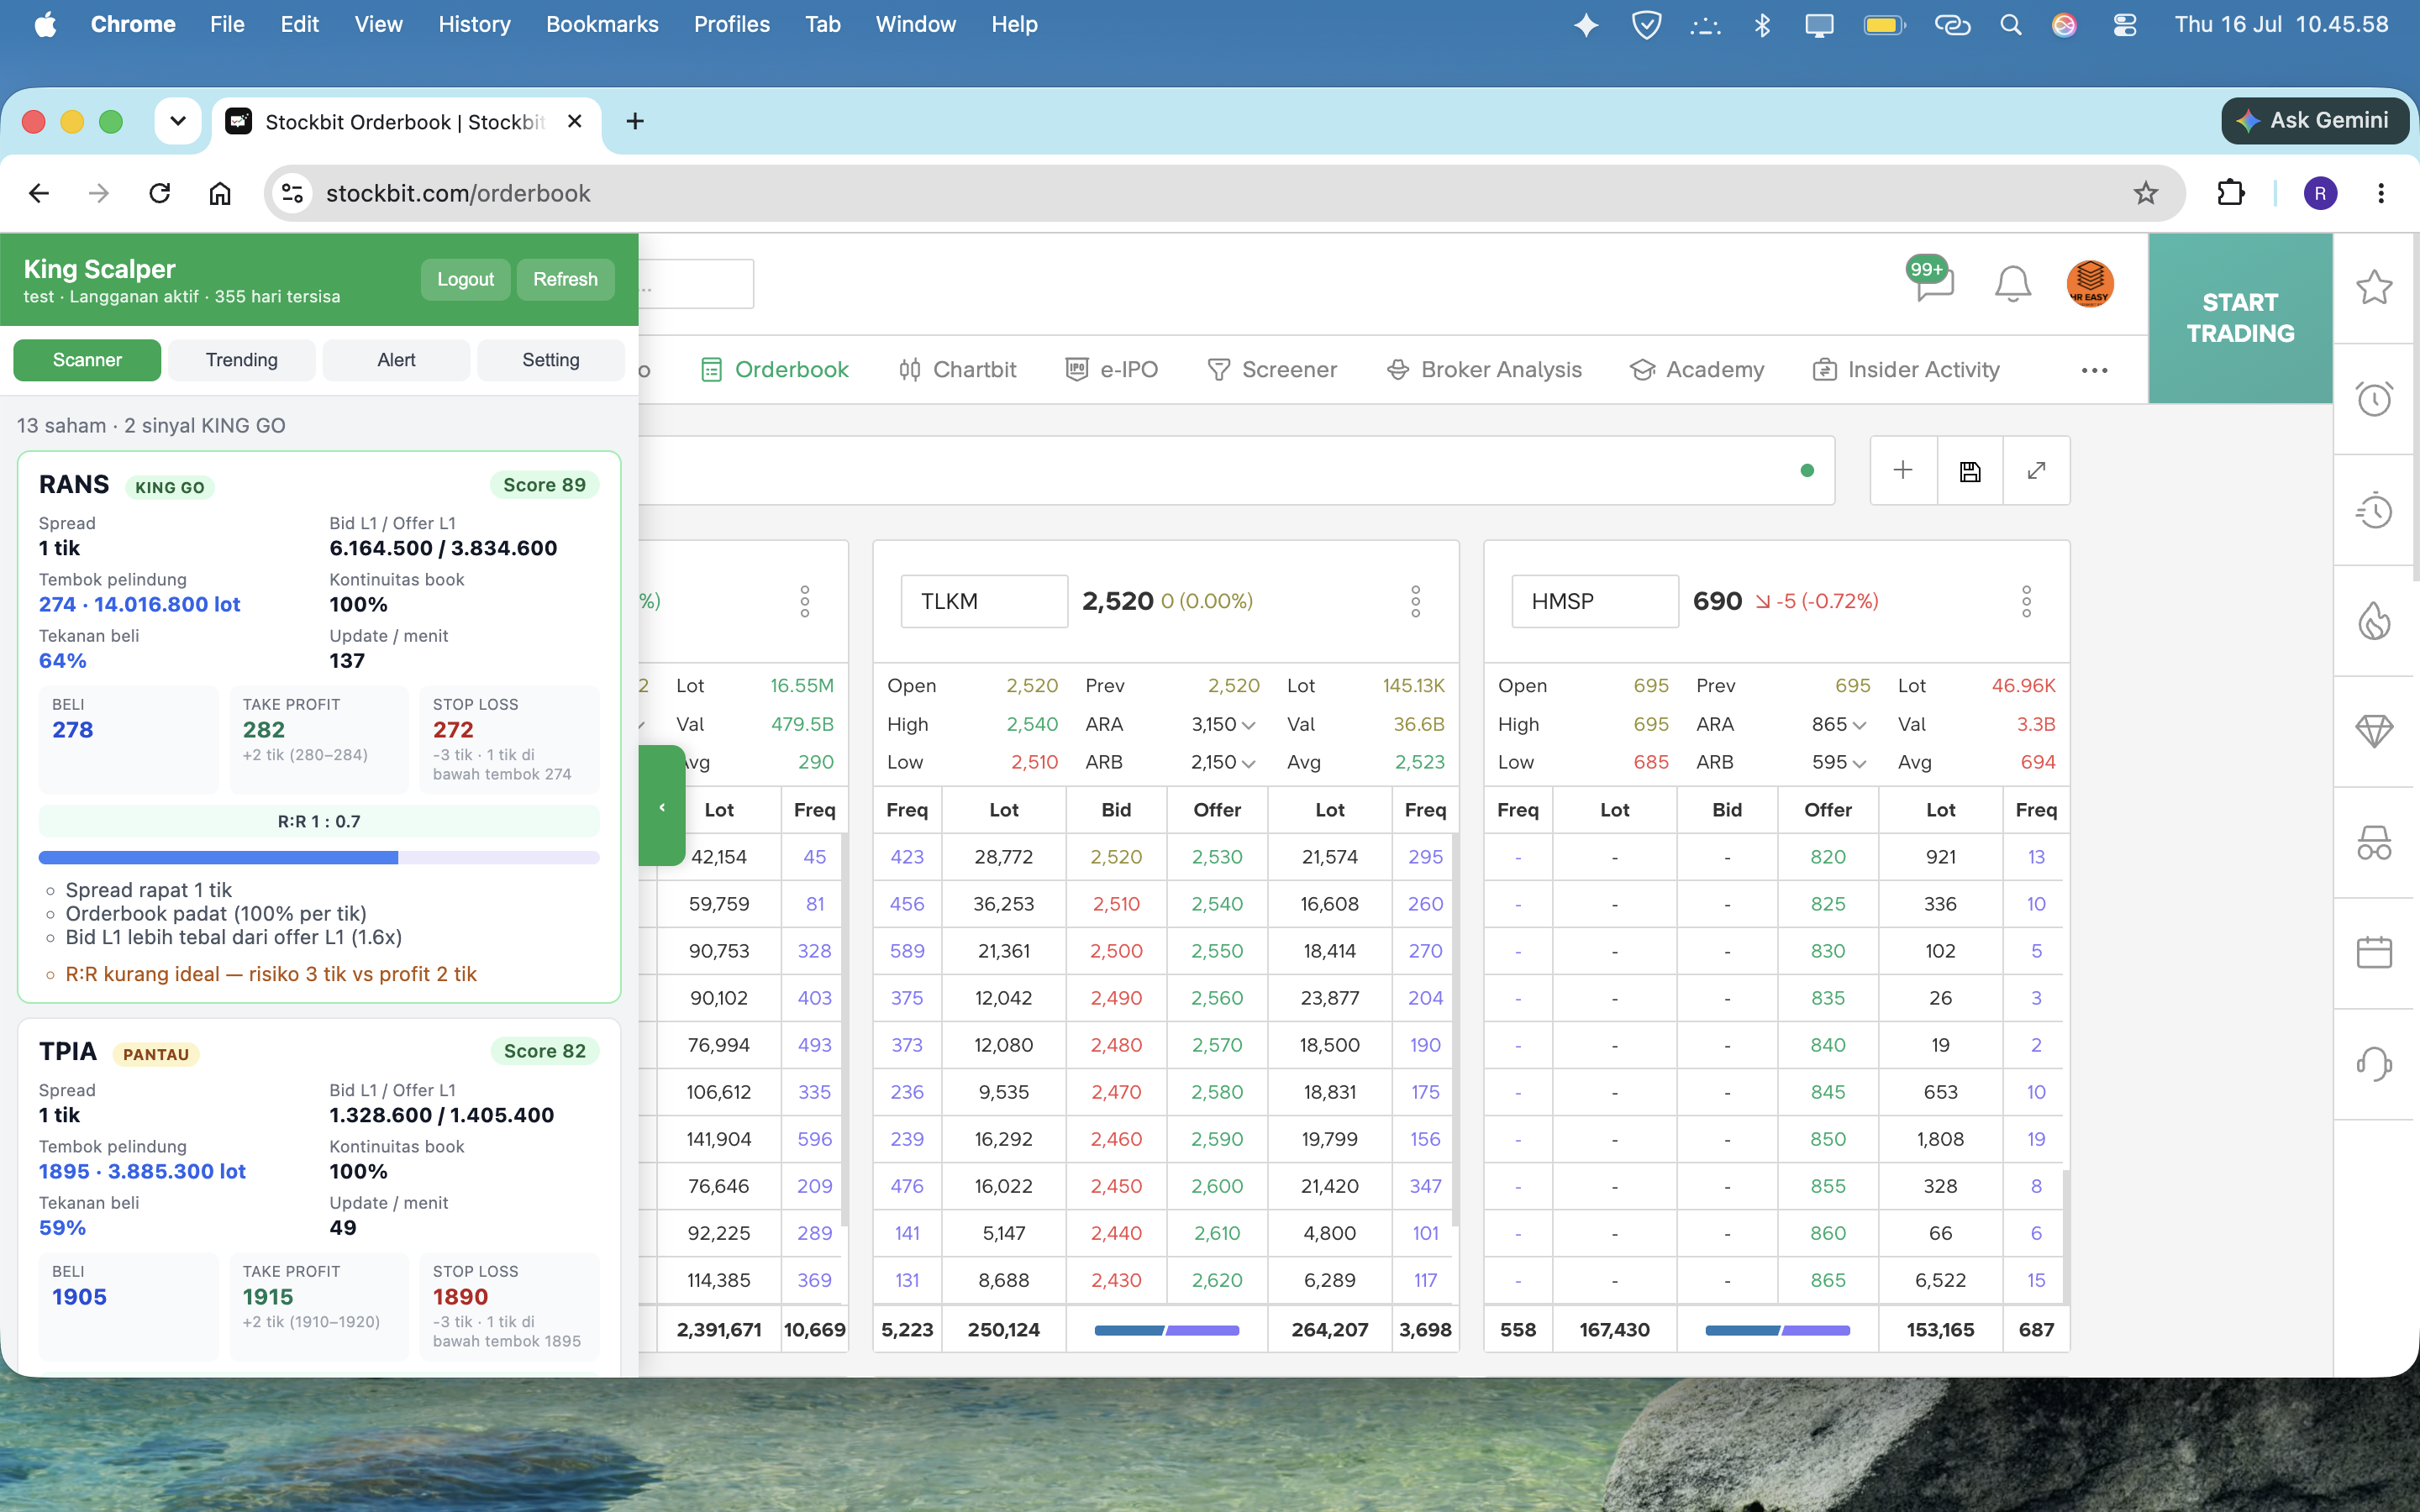
Task: Click the START TRADING button
Action: click(x=2240, y=318)
